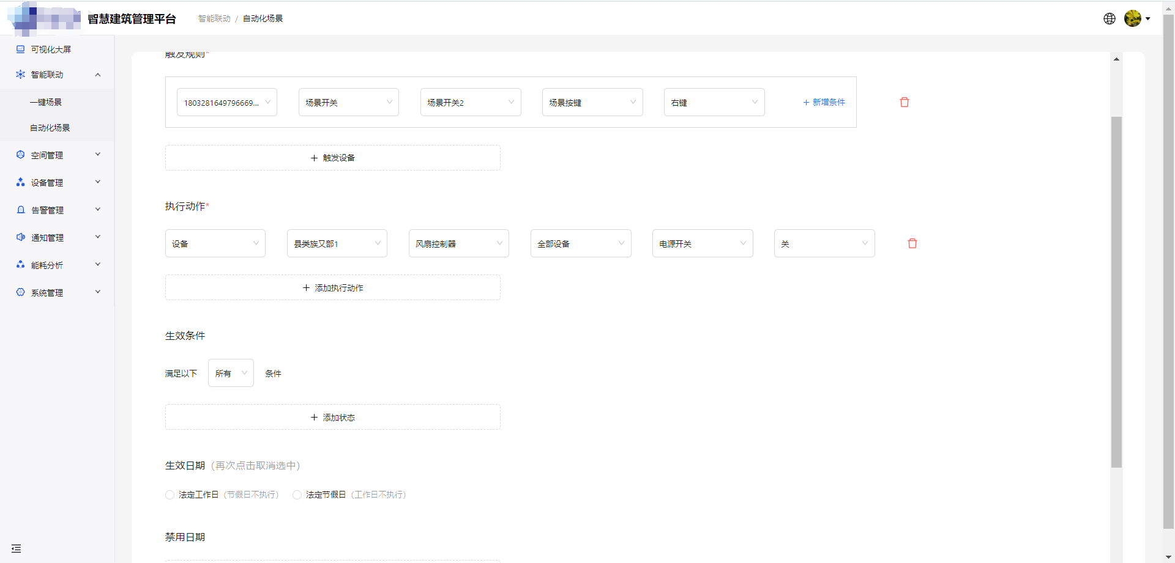Click the globe language icon
Image resolution: width=1175 pixels, height=563 pixels.
1109,18
